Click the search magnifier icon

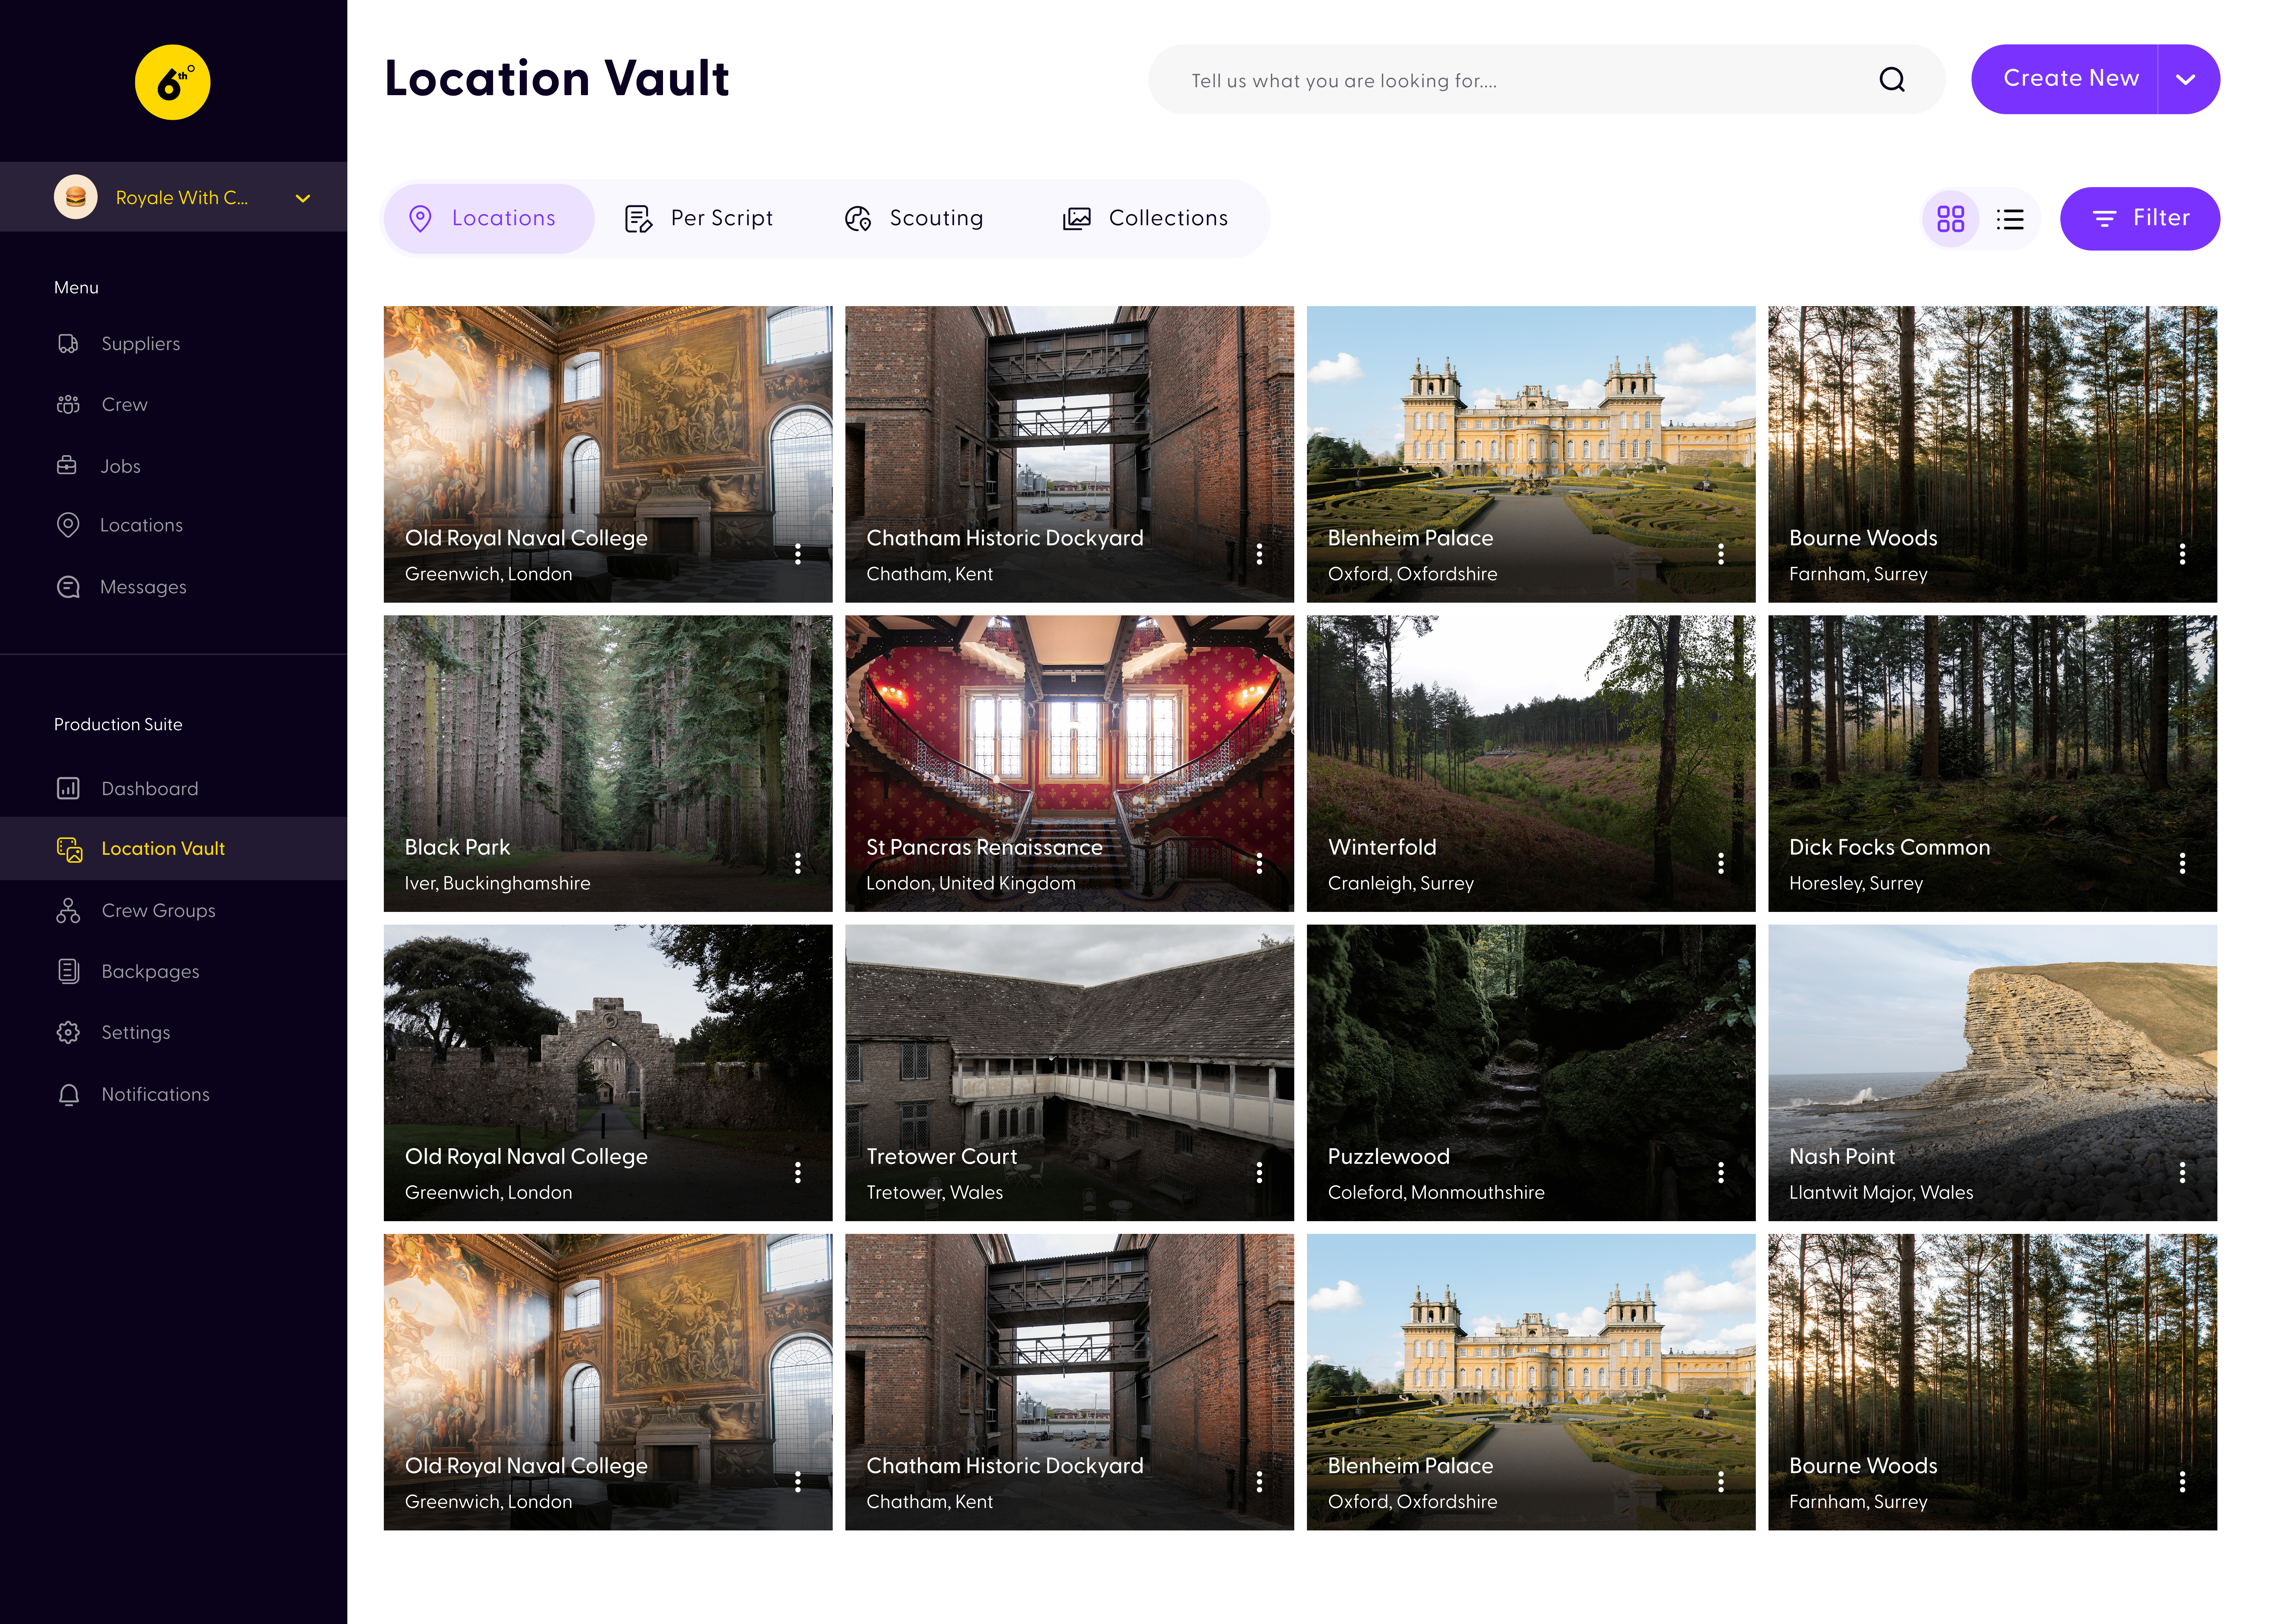pos(1891,80)
